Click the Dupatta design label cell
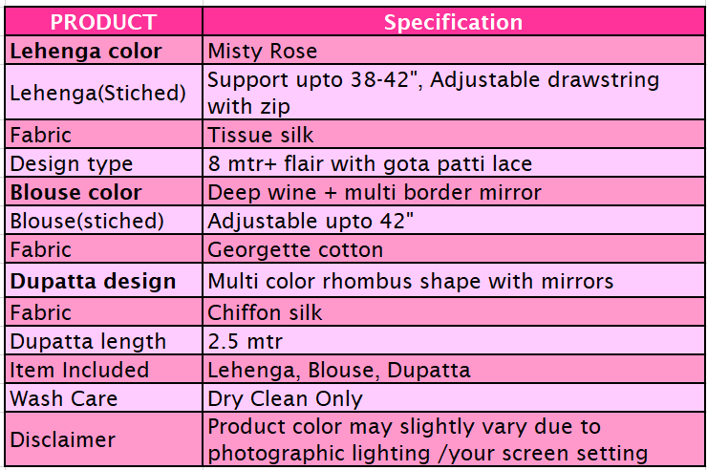The height and width of the screenshot is (470, 707). 104,280
